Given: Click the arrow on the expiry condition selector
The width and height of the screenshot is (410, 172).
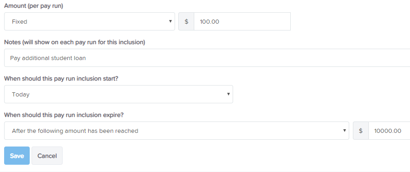Looking at the screenshot, I should [344, 131].
